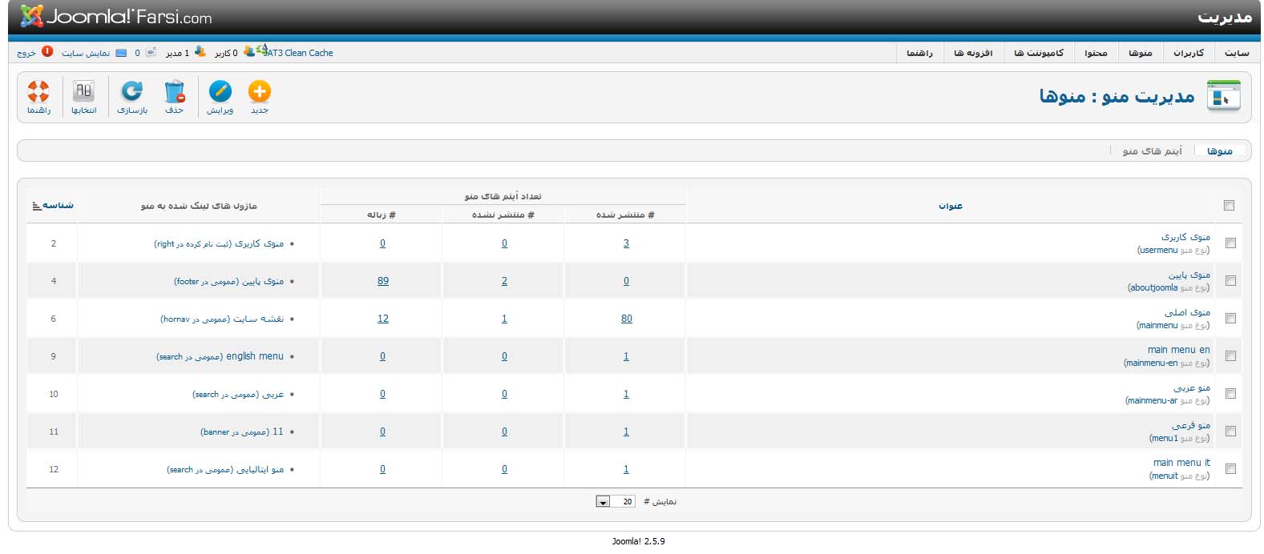Open the 80 published items link for mainmenu
This screenshot has height=554, width=1264.
626,319
